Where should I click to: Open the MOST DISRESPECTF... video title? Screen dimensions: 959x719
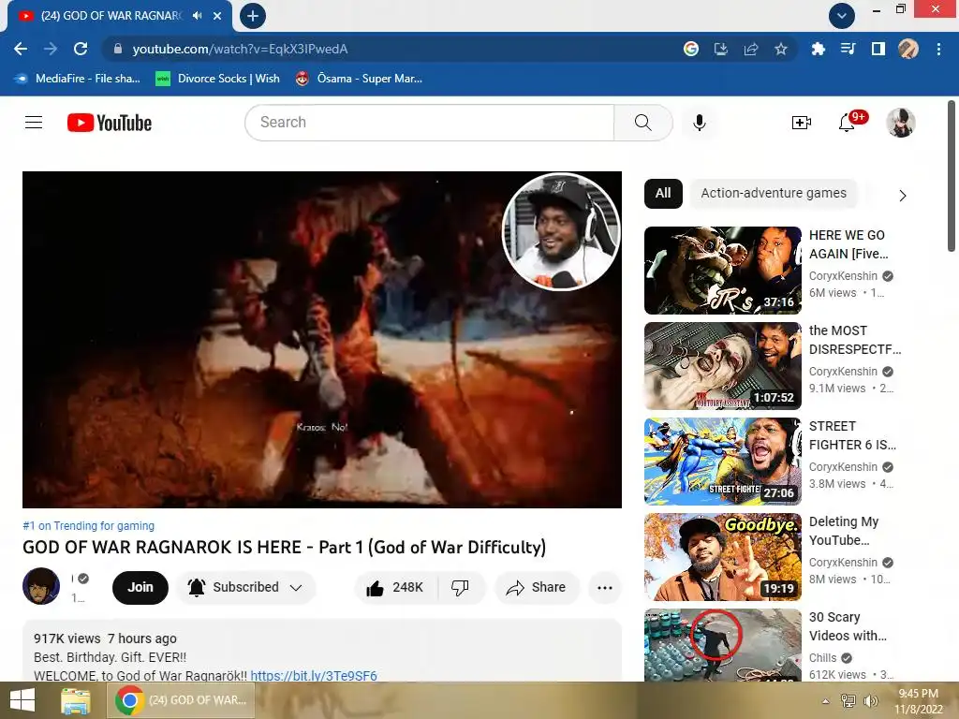[855, 340]
